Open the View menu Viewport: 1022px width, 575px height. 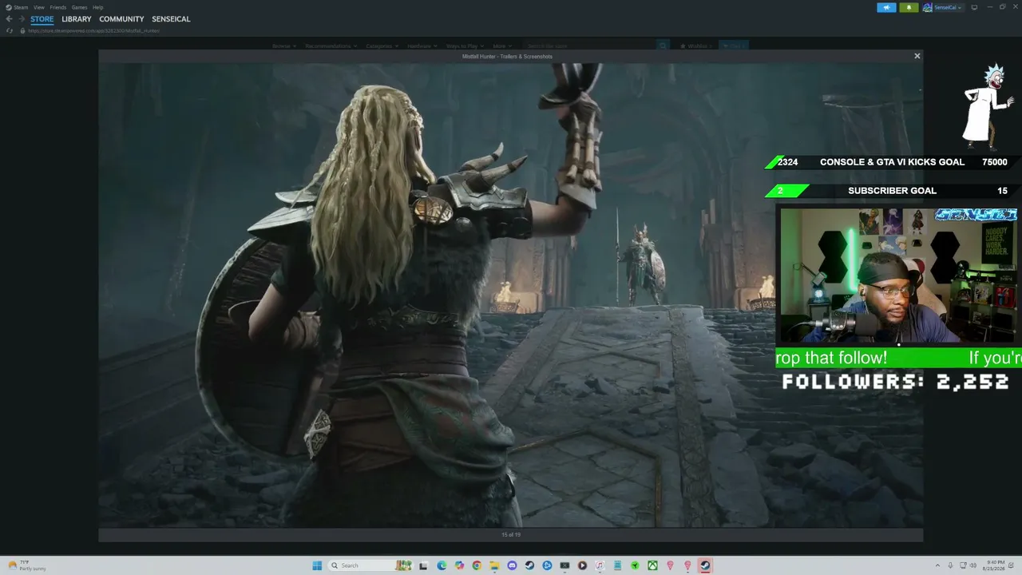click(39, 7)
